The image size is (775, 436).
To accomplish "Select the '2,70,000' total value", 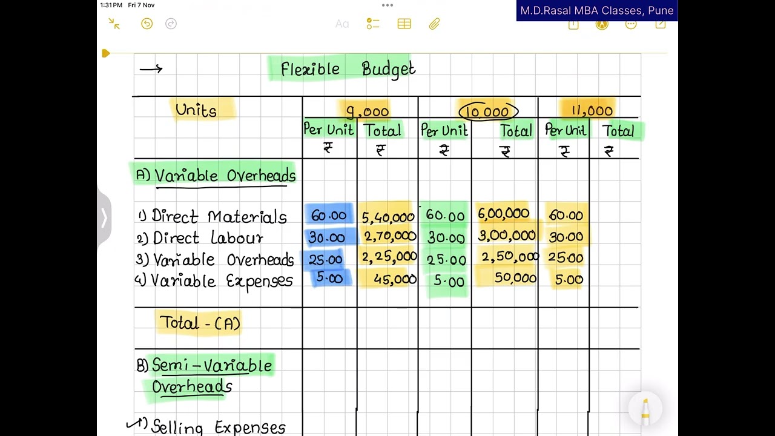I will pos(390,236).
